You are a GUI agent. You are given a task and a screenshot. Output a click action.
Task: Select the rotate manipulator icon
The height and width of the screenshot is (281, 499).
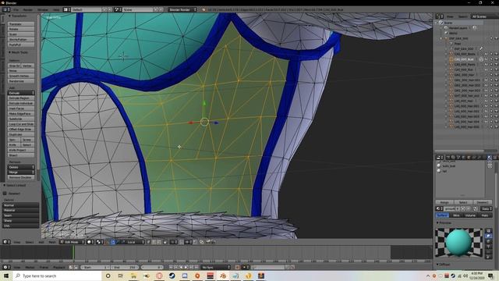[118, 242]
